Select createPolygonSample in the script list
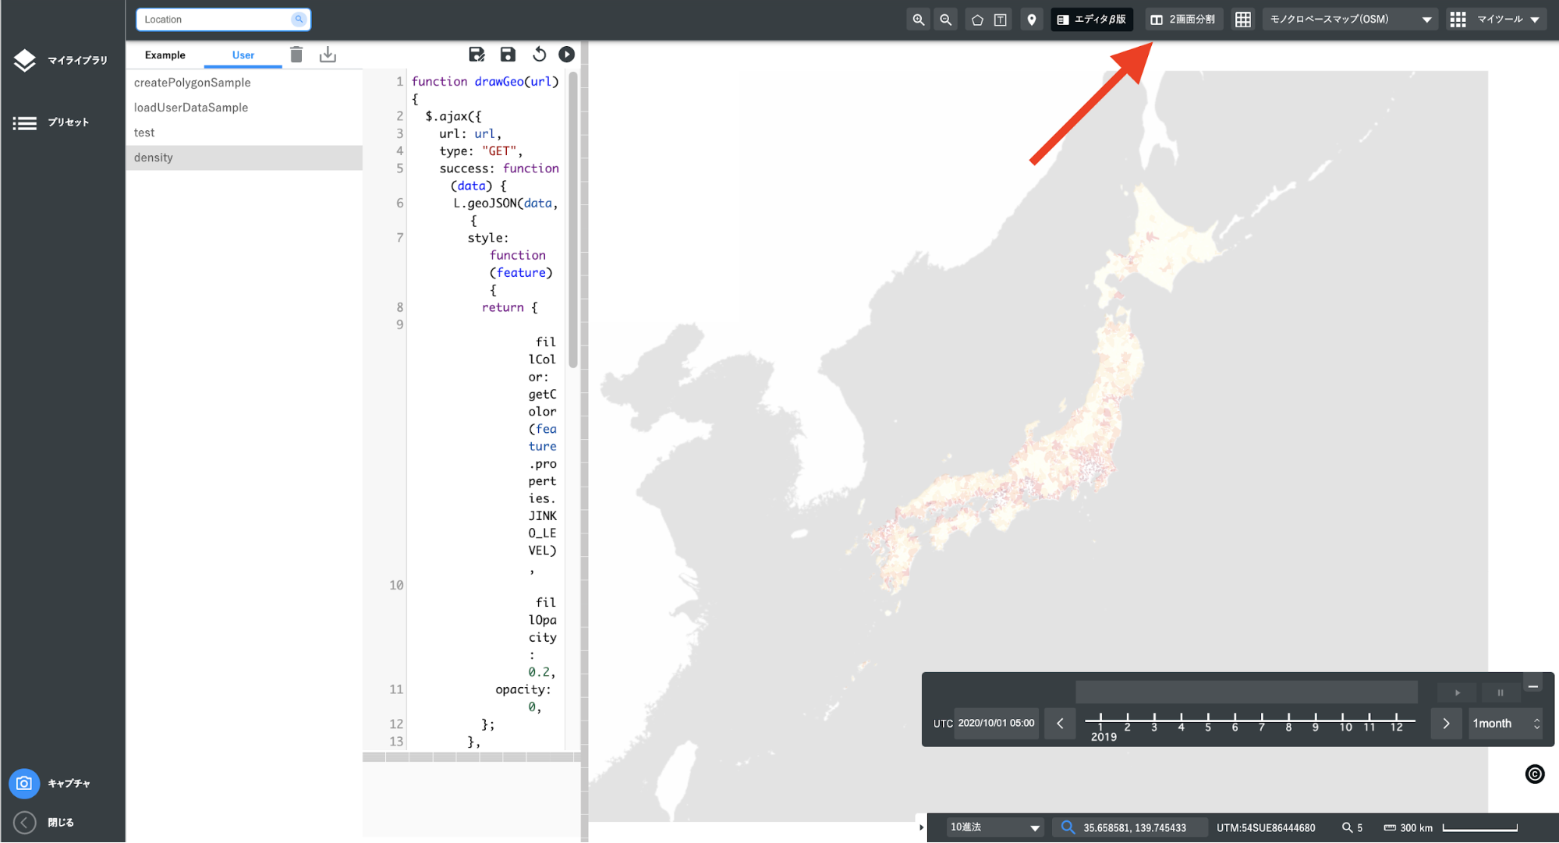 [244, 83]
